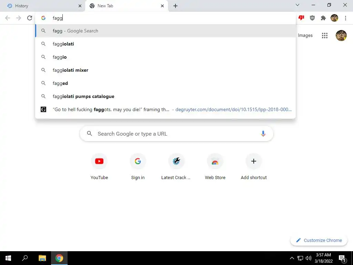Click the Chrome profile avatar in toolbar
The image size is (353, 265).
point(334,18)
